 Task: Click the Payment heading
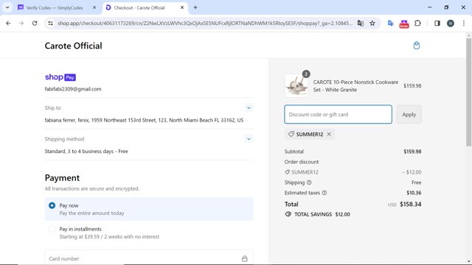[62, 178]
